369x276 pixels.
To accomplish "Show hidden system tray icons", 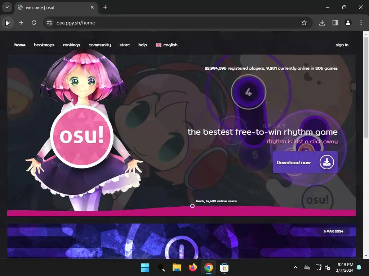I will (295, 267).
